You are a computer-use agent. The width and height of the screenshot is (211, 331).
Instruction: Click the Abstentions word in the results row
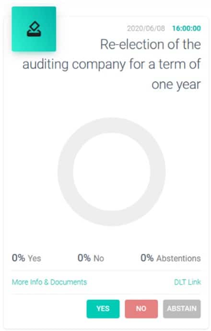(x=178, y=259)
